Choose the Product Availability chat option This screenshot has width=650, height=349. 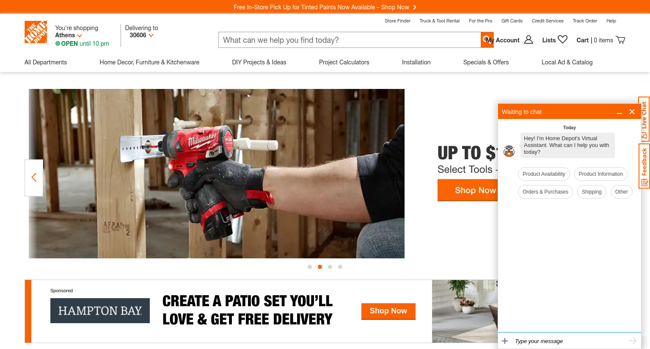544,174
